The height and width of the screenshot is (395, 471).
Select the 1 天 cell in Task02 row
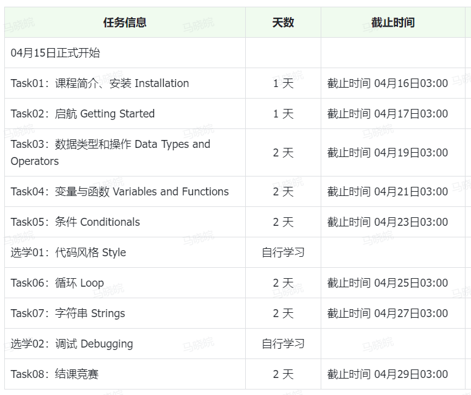[283, 114]
